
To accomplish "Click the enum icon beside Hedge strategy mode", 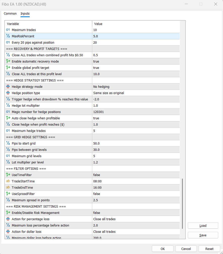I will tap(8, 87).
